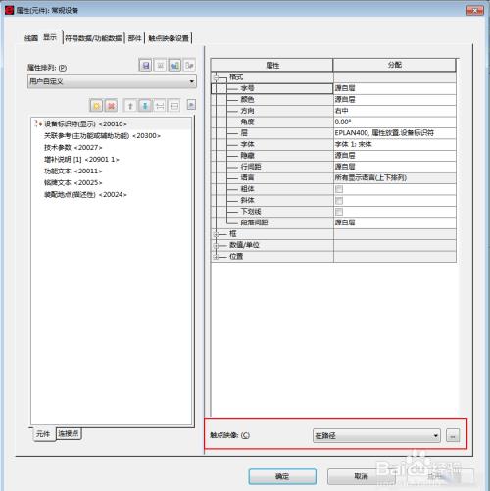
Task: Open the 属性排列 dropdown showing 用户自定义
Action: click(112, 81)
